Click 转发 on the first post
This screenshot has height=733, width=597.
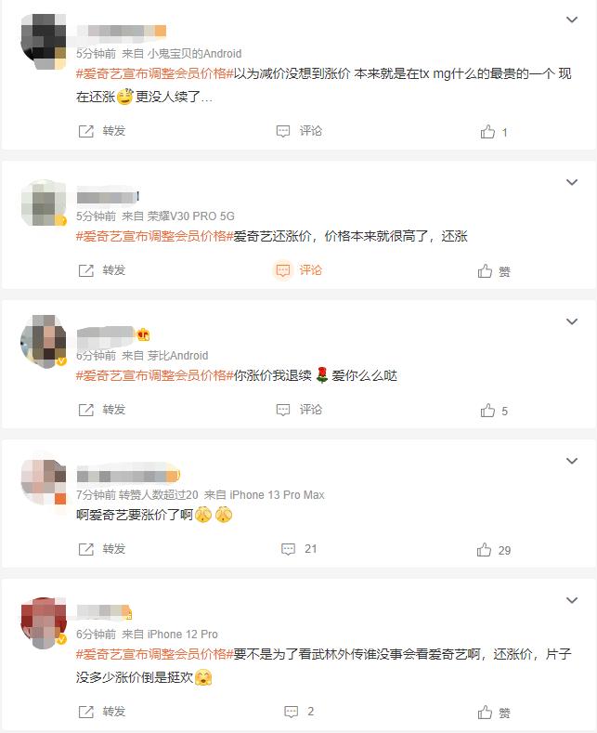(102, 131)
